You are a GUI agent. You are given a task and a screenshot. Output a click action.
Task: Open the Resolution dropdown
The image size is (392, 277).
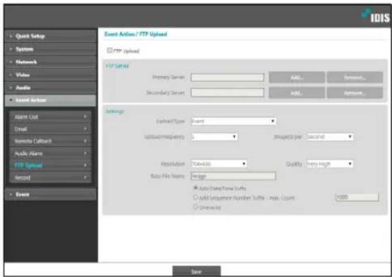pos(219,164)
